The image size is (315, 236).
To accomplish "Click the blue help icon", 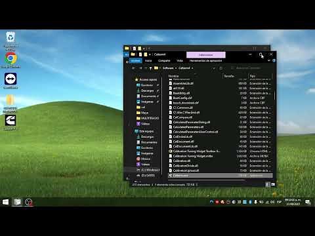I will [274, 60].
